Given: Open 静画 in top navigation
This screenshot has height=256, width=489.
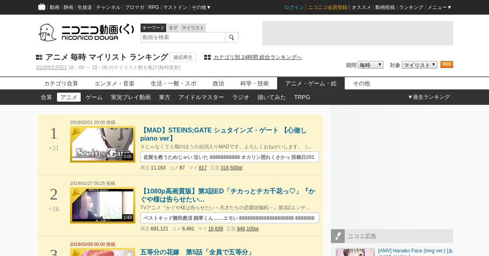Looking at the screenshot, I should coord(68,7).
